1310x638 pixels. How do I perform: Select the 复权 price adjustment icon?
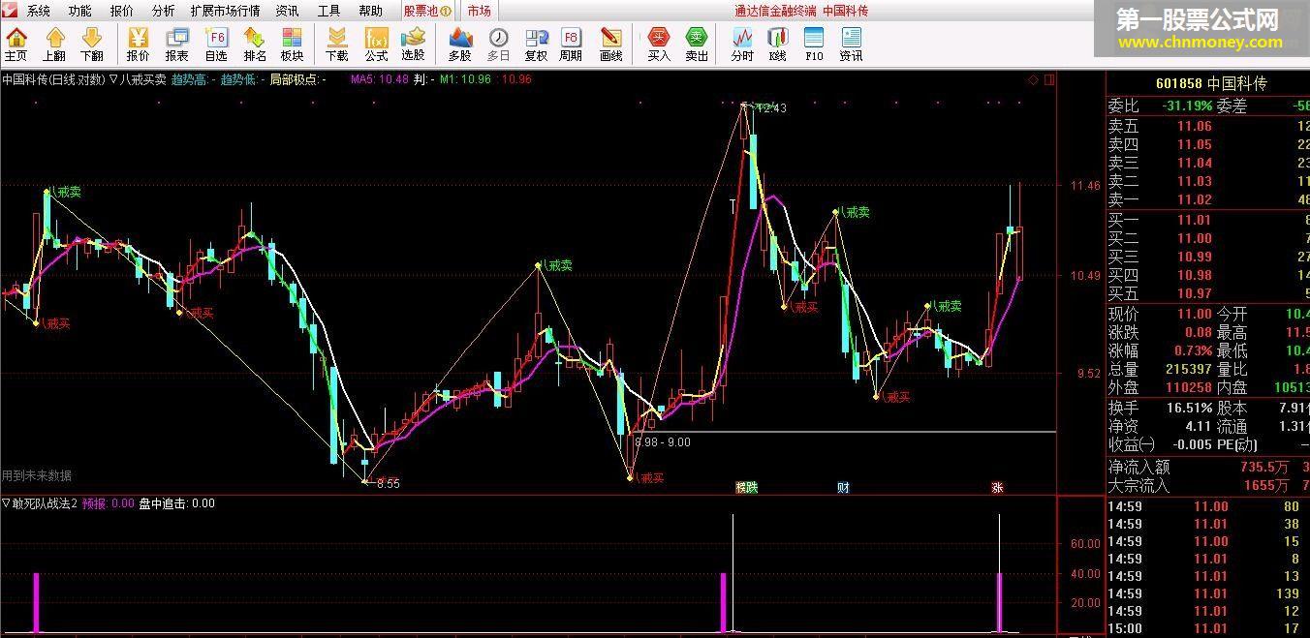coord(536,45)
